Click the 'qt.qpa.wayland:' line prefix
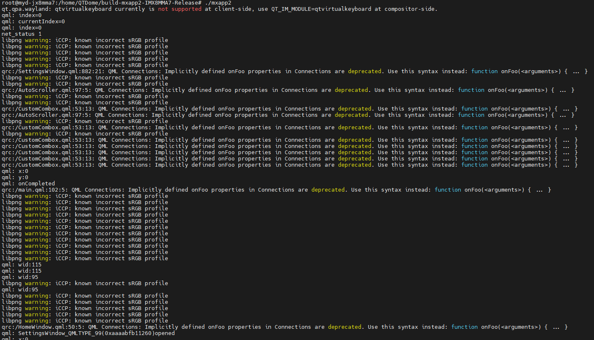594x340 pixels. [27, 9]
